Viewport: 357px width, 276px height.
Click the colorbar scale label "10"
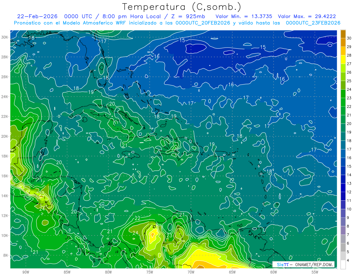pos(349,209)
